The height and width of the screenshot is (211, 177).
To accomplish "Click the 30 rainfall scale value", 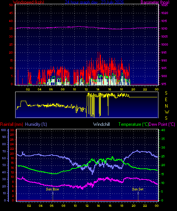I will point(12,130).
